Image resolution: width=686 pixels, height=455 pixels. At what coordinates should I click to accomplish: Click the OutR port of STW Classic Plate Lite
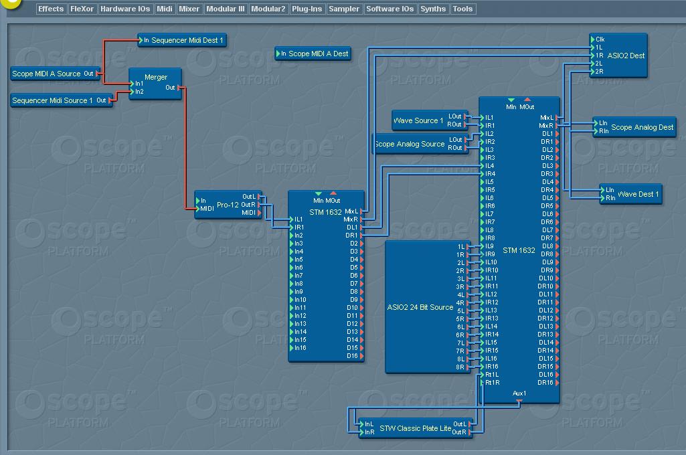[470, 432]
